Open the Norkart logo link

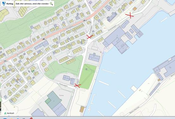(x=9, y=113)
